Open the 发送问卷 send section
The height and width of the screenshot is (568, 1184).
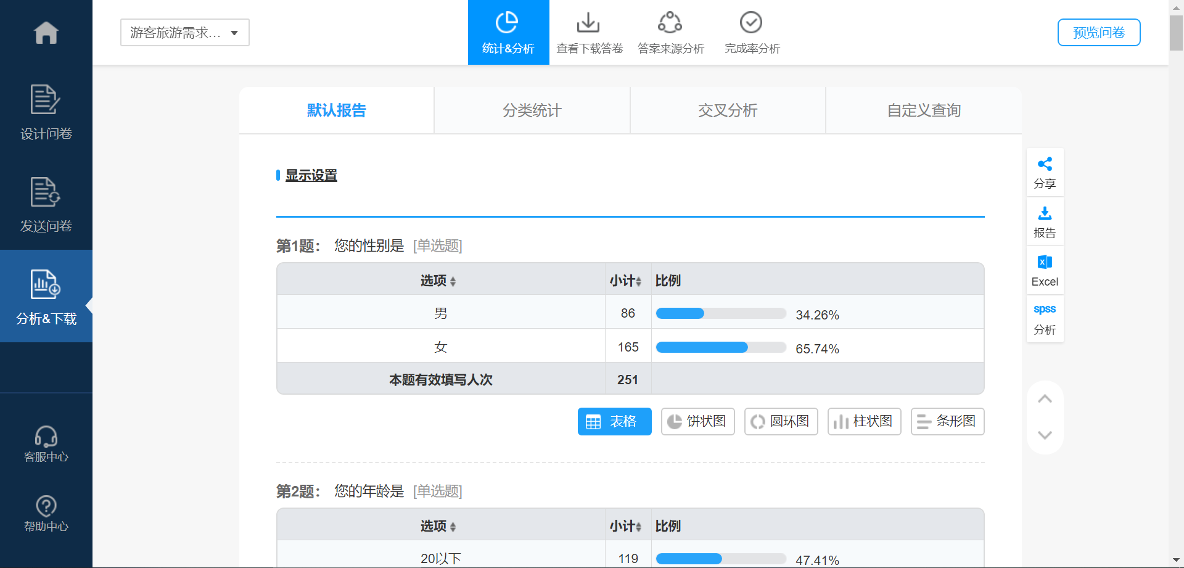pyautogui.click(x=46, y=205)
